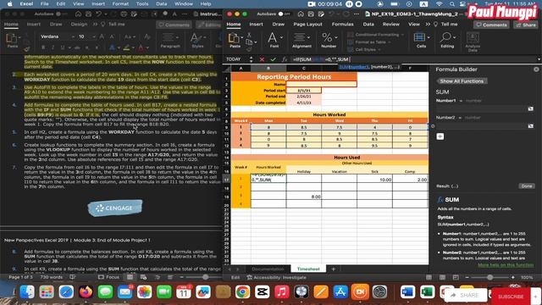
Task: Click the Excel Comments button
Action: click(x=492, y=25)
